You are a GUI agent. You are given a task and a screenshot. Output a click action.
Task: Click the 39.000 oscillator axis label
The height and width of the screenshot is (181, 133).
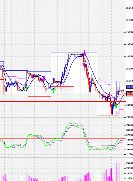[130, 145]
